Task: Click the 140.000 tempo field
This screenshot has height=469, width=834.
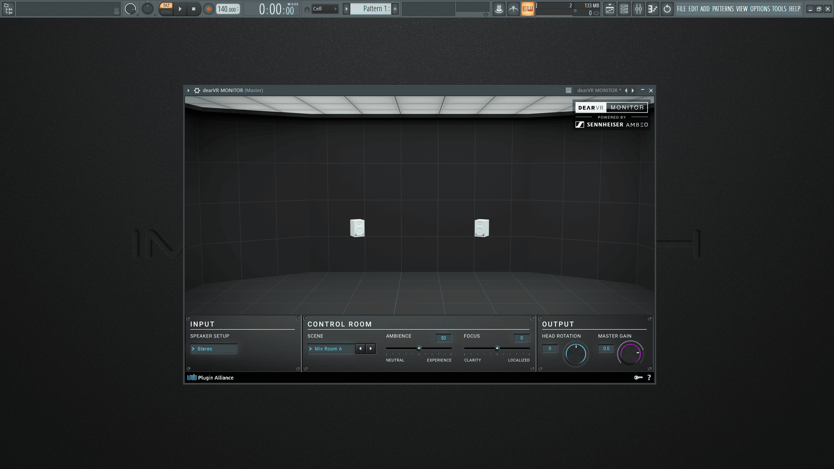Action: click(228, 9)
